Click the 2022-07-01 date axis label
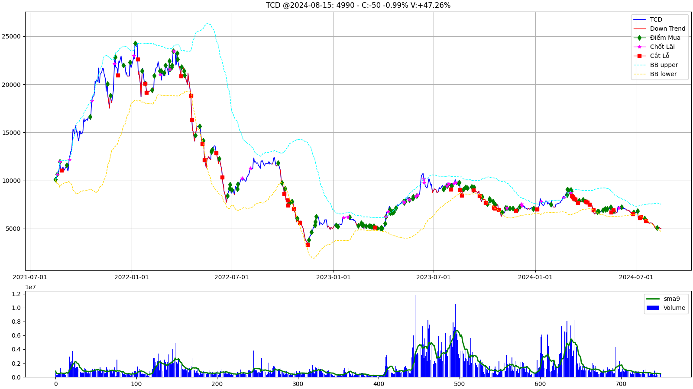The image size is (693, 389). 232,277
